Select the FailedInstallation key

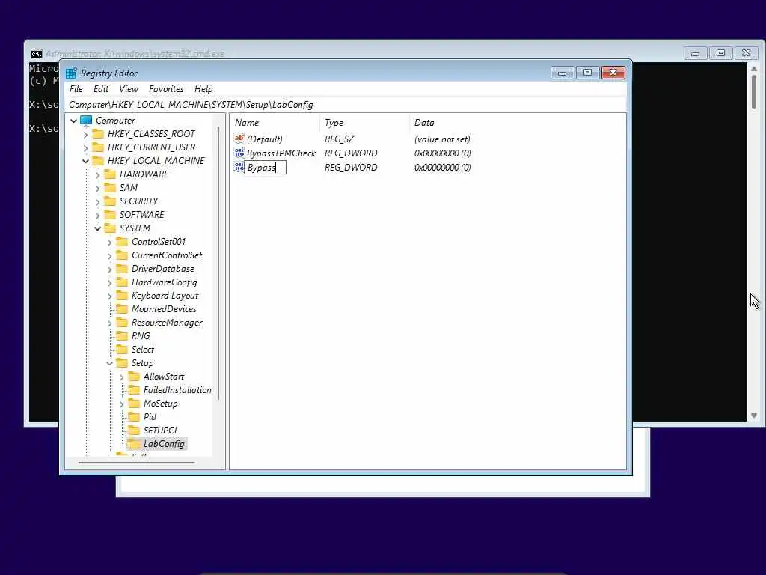pyautogui.click(x=177, y=389)
